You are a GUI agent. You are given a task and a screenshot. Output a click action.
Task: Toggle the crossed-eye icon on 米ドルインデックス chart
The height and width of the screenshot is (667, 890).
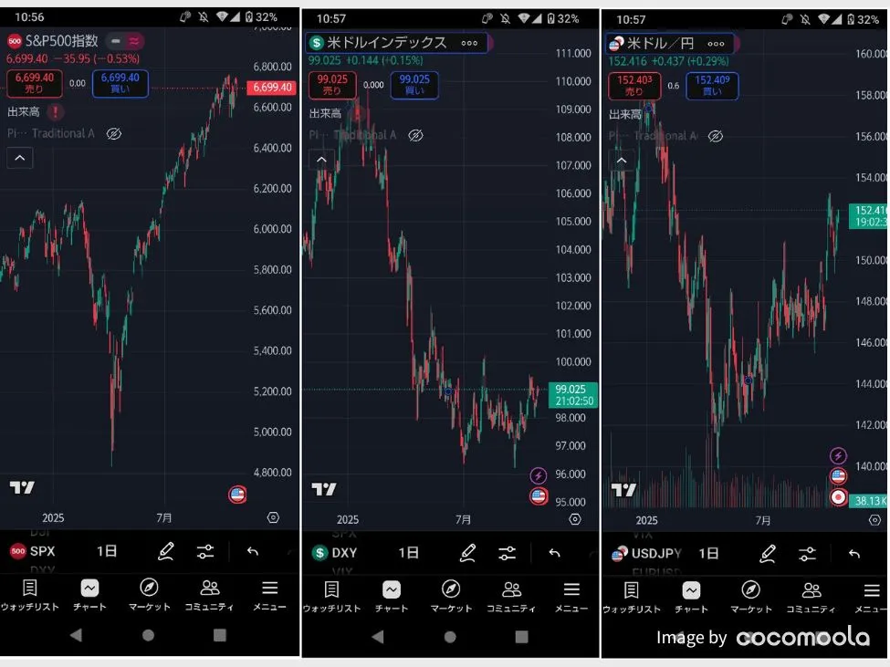415,135
